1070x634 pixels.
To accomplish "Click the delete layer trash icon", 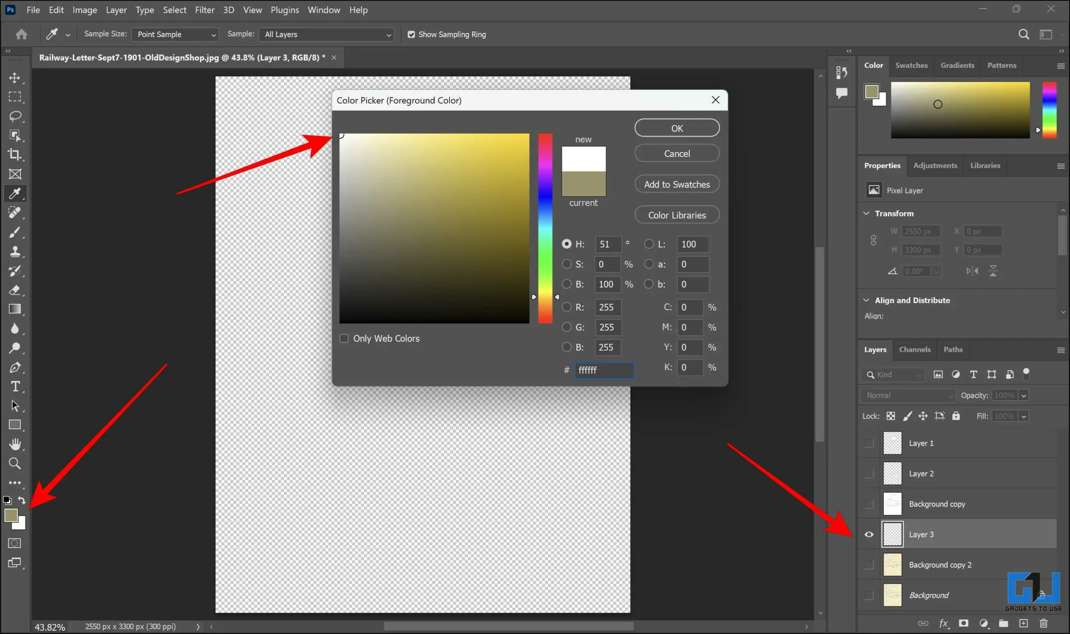I will [1044, 623].
